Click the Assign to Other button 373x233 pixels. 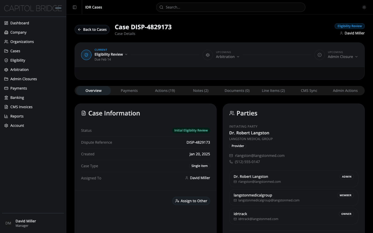(191, 201)
